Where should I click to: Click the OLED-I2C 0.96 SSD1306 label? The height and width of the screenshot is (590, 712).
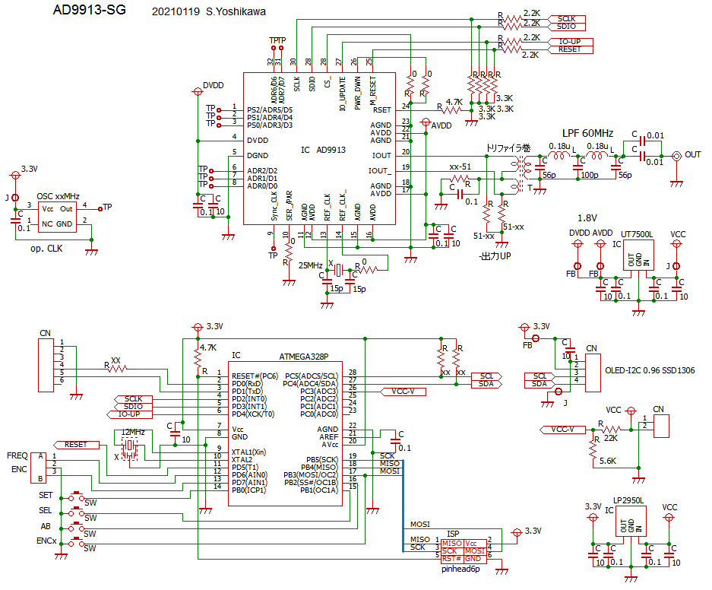pos(650,370)
